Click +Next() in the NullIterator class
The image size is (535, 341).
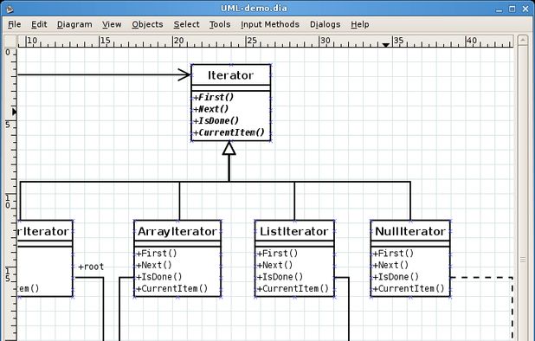pos(390,265)
